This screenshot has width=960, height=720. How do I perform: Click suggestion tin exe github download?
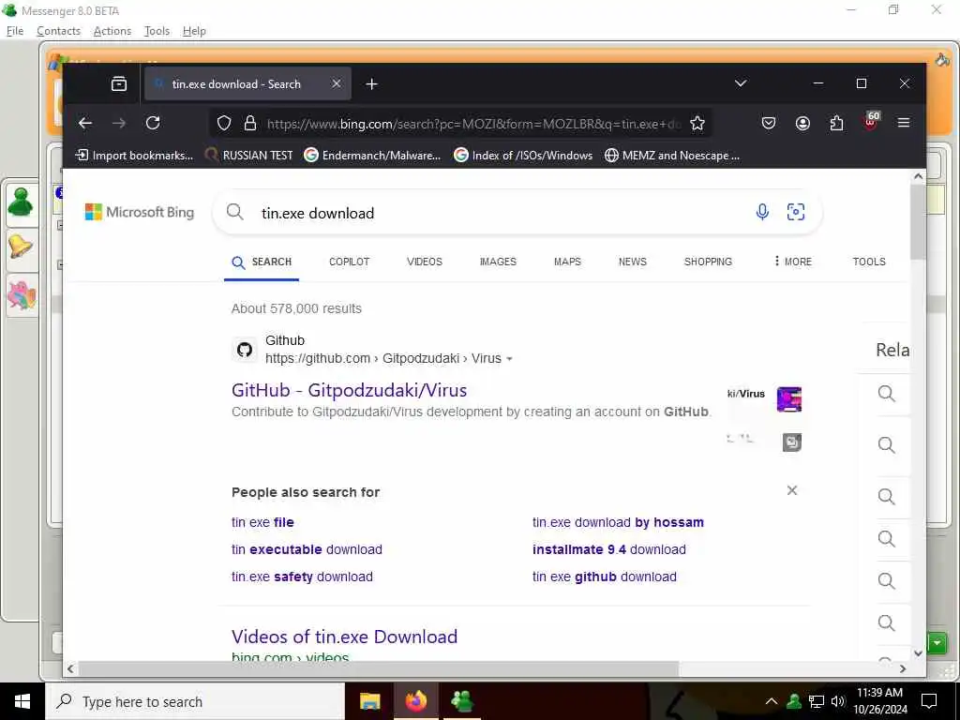pos(605,577)
